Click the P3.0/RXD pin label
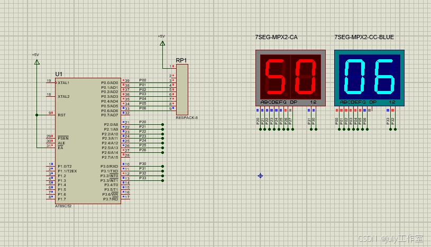This screenshot has width=431, height=247. 109,167
